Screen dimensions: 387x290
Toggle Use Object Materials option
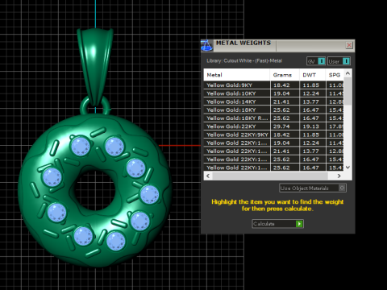tap(313, 188)
